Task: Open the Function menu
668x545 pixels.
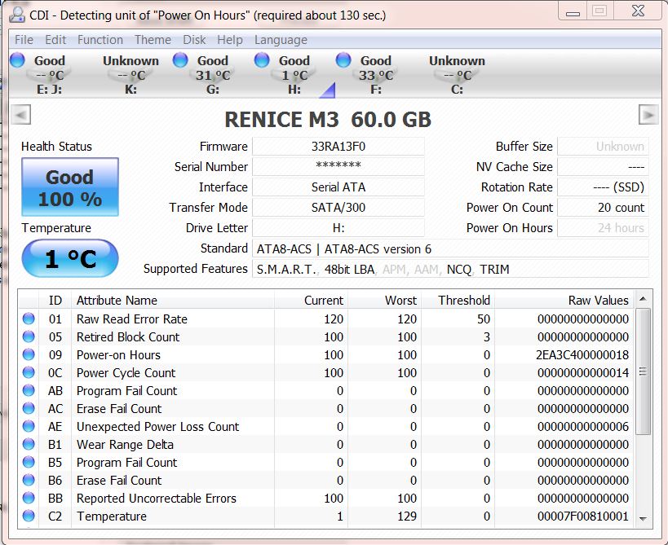Action: click(100, 40)
